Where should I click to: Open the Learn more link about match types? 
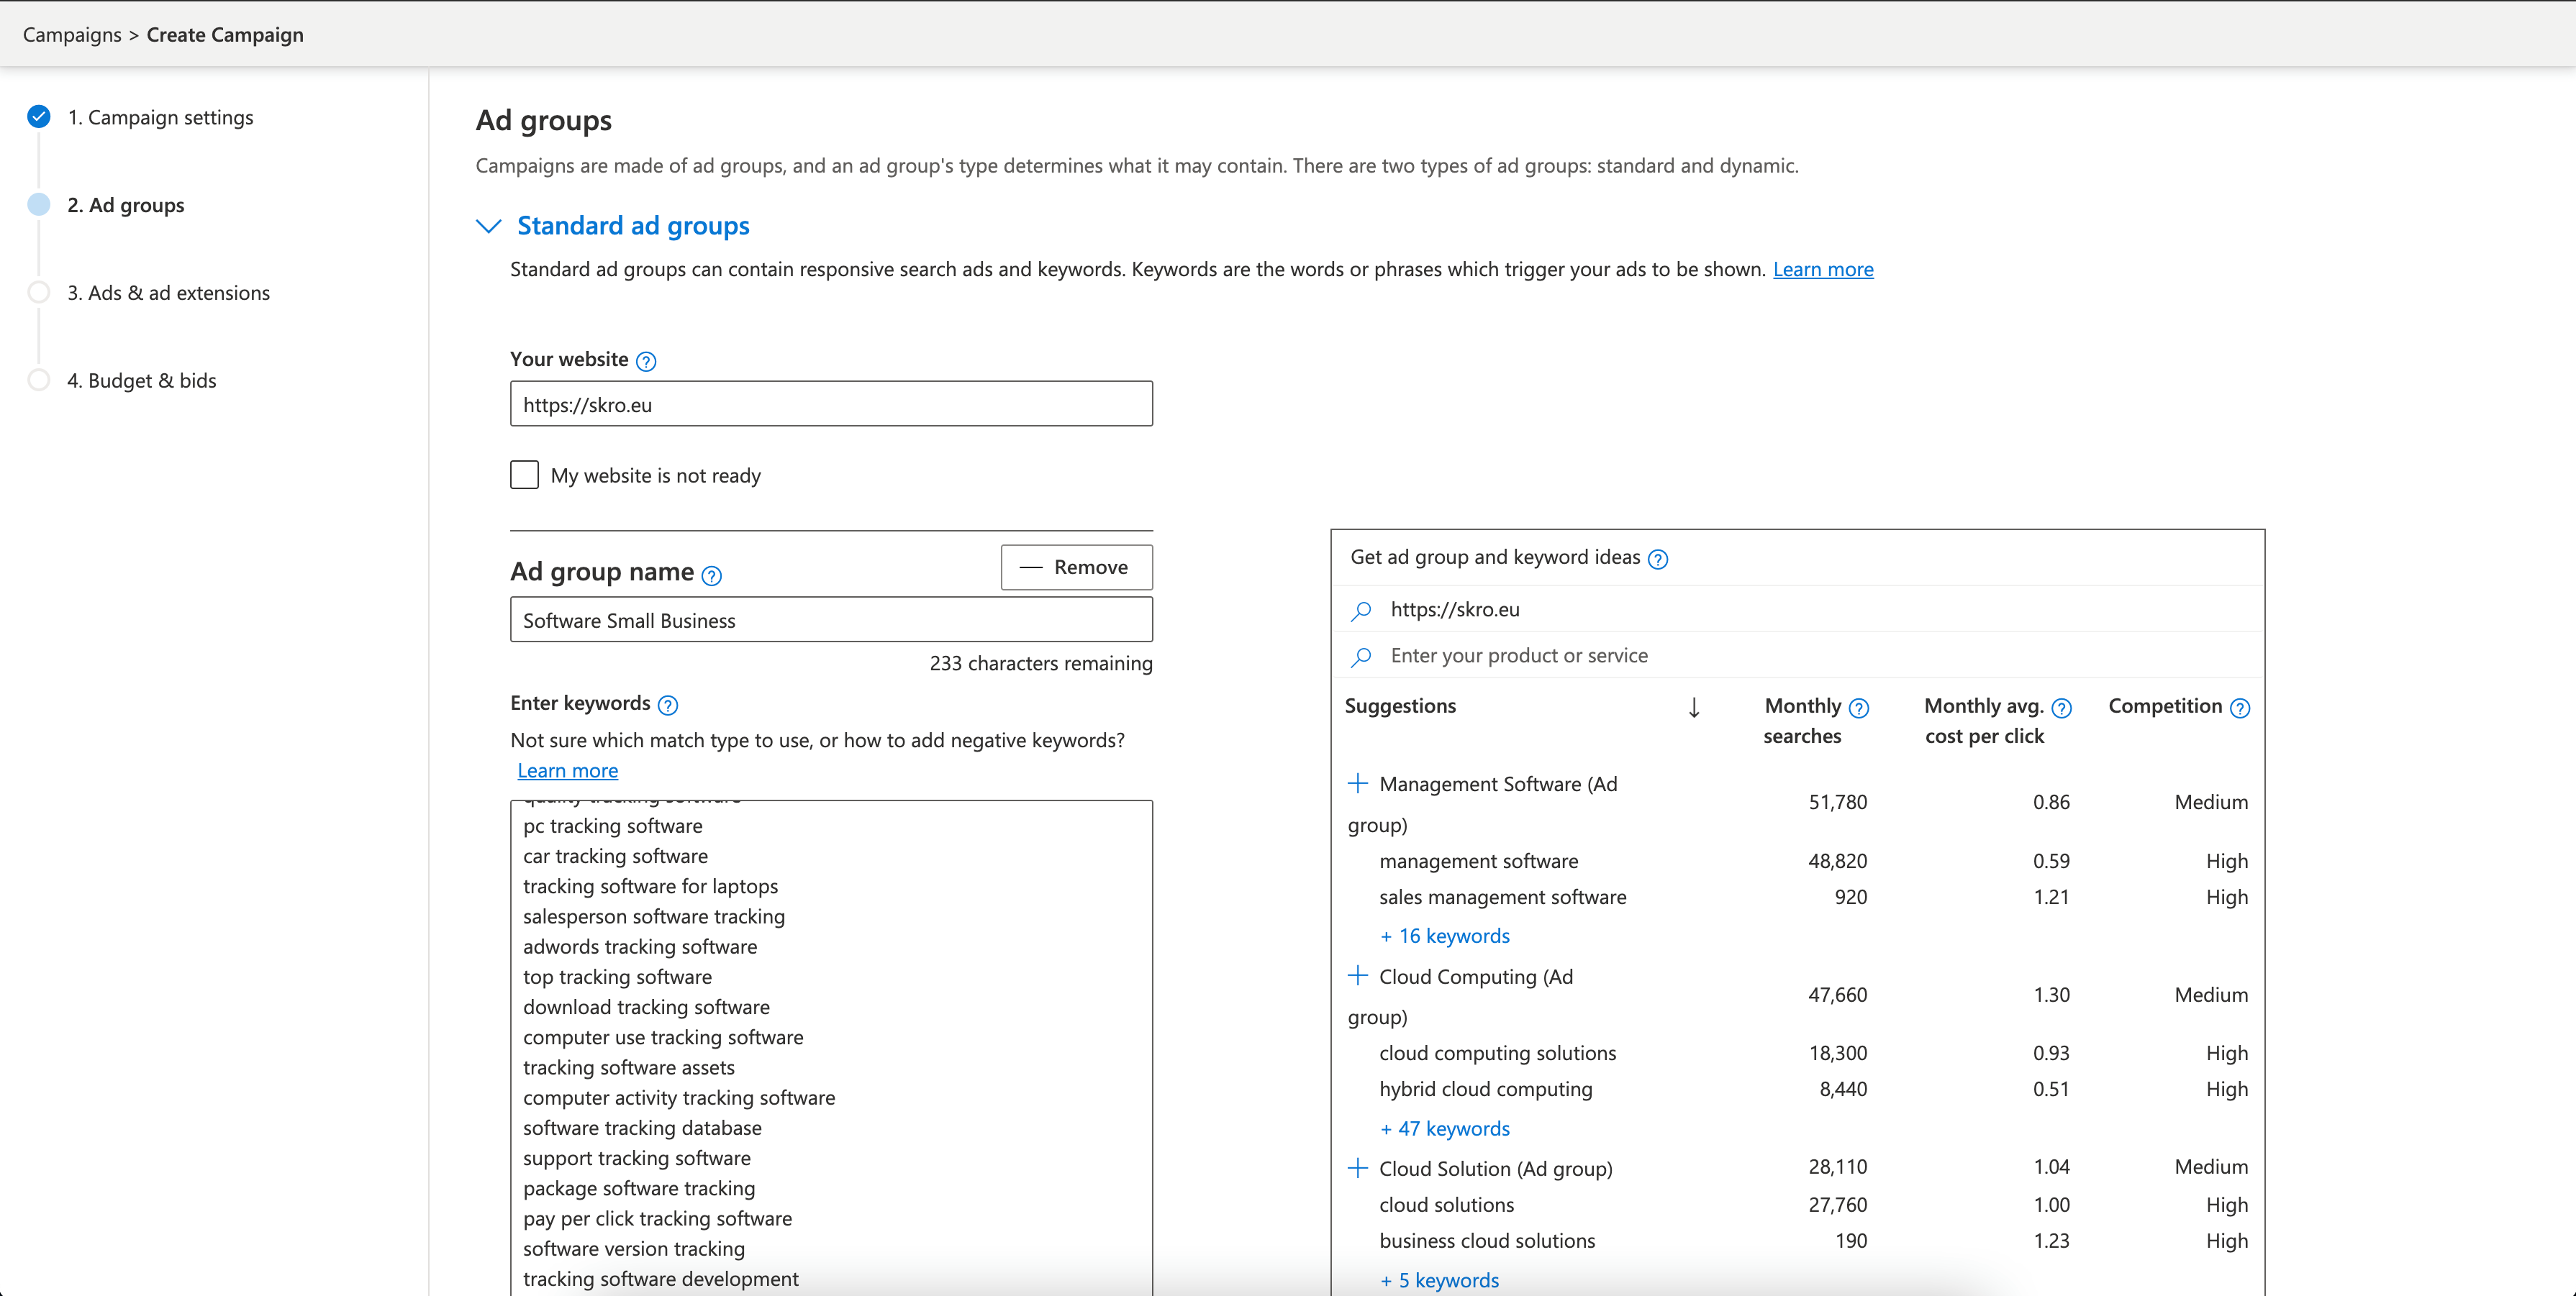[567, 770]
